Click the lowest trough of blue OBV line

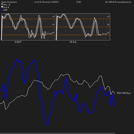tap(48, 125)
